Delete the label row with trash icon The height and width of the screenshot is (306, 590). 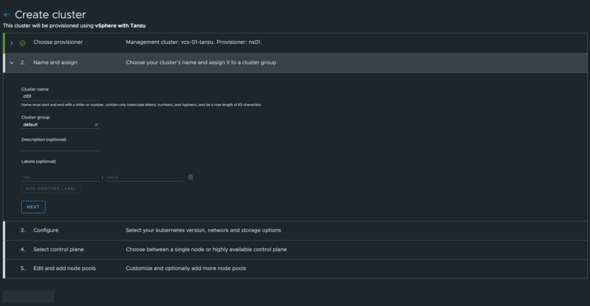[190, 177]
